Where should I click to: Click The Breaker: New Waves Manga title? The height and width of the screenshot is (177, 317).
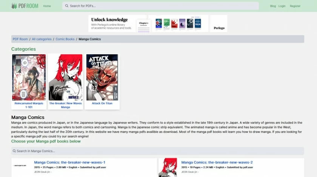point(66,105)
